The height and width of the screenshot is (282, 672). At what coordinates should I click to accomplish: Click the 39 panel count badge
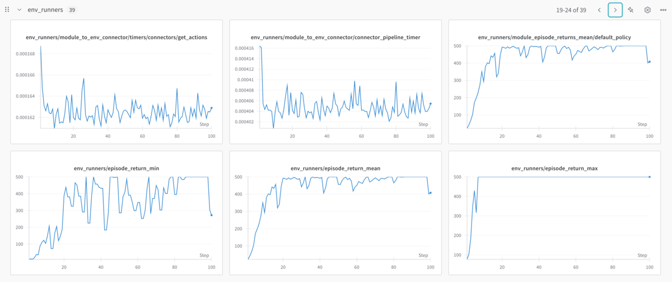coord(72,10)
